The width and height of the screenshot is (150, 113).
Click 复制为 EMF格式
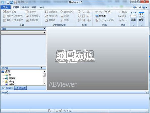tap(13, 16)
